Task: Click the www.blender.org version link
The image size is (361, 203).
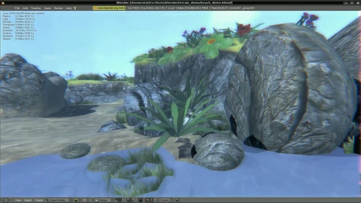Action: (109, 8)
